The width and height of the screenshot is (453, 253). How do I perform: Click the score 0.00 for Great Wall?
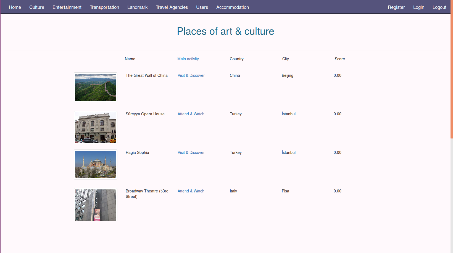tap(338, 75)
